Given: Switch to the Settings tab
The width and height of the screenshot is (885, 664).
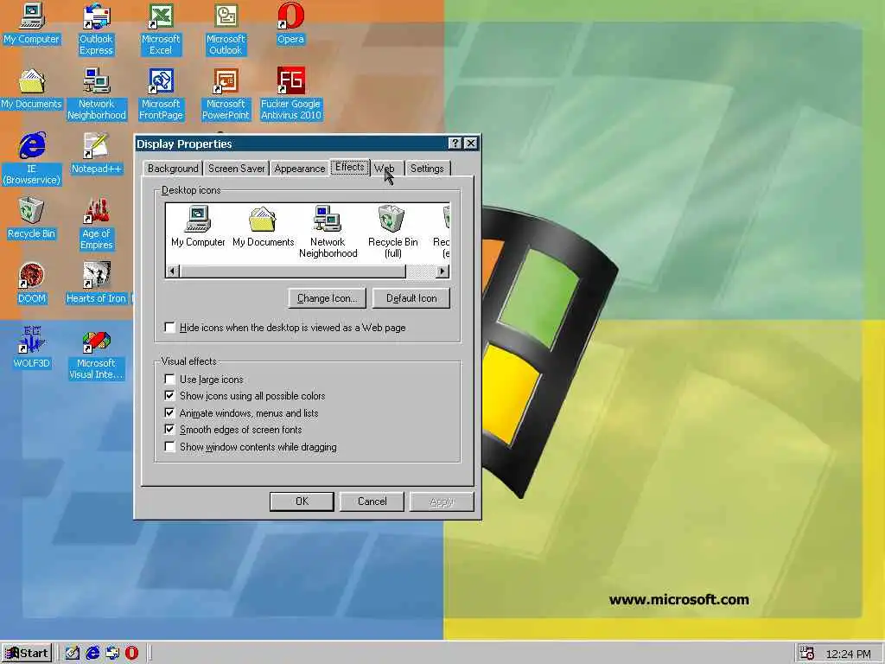Looking at the screenshot, I should (427, 169).
